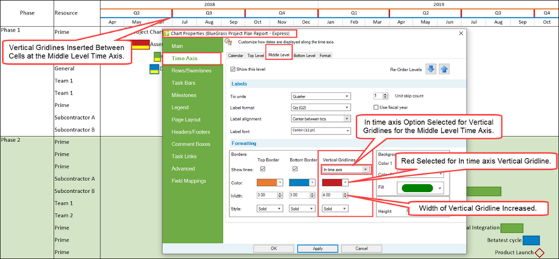Open Bottom Border Style dropdown

(x=302, y=209)
